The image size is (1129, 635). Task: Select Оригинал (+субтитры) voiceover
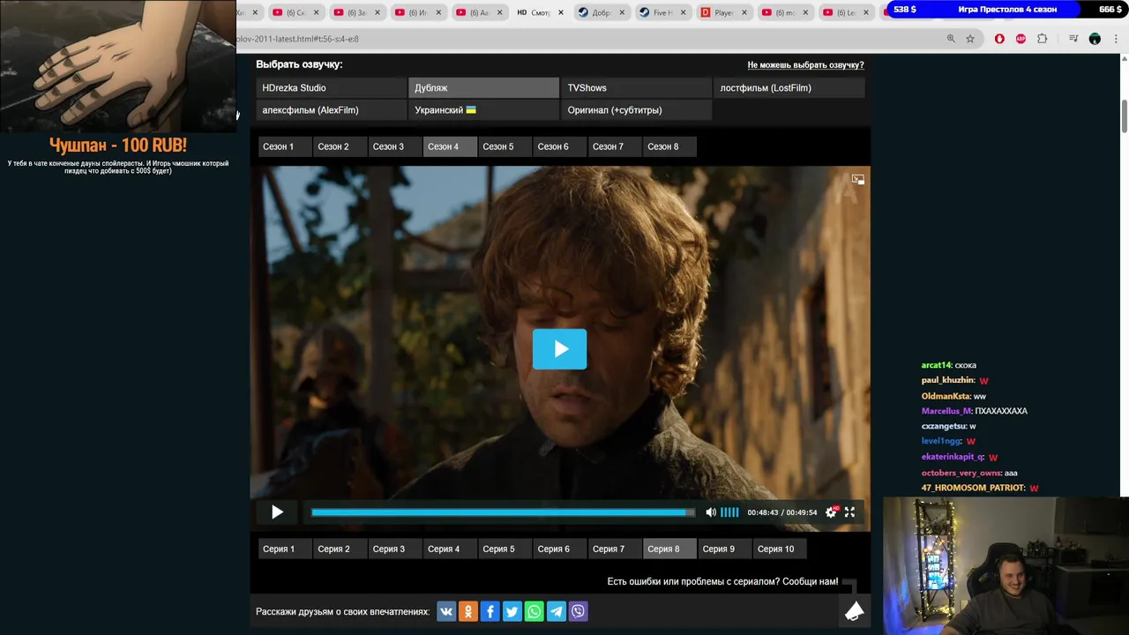[x=636, y=110]
